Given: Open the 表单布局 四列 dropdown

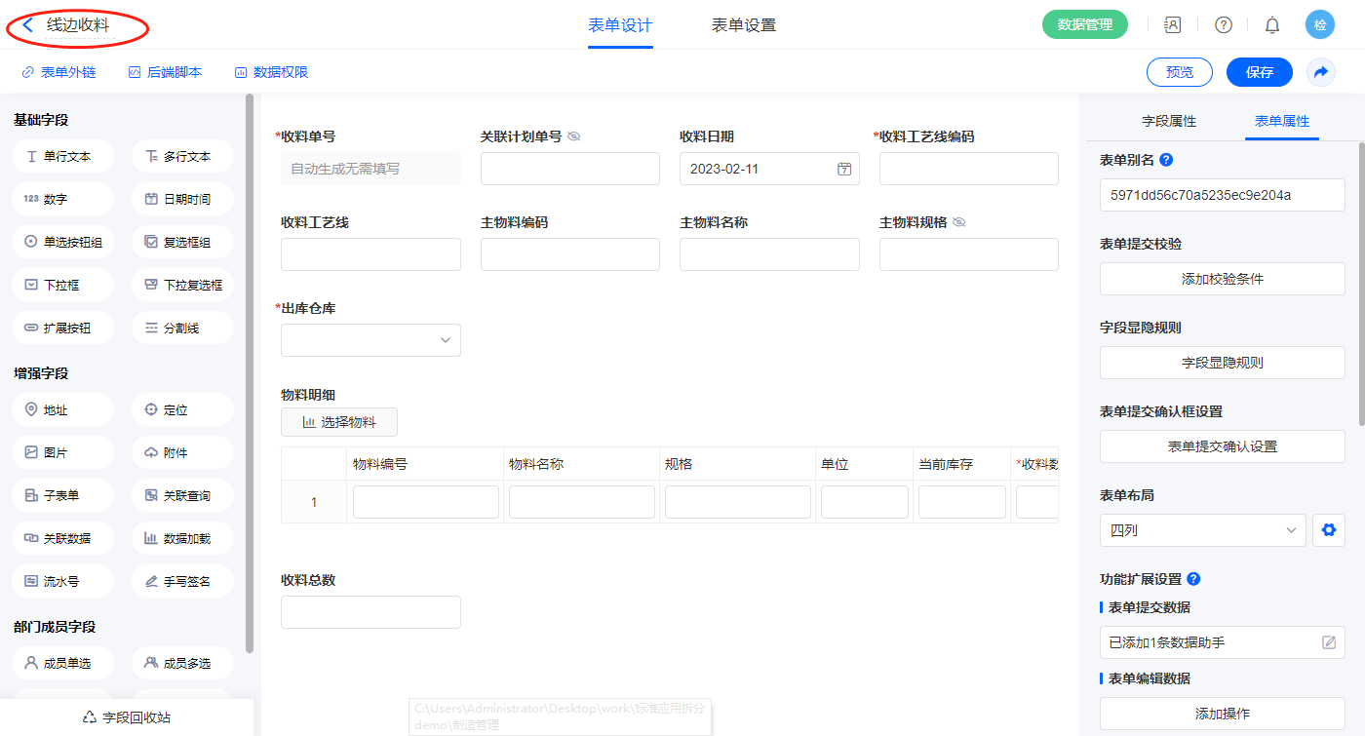Looking at the screenshot, I should tap(1202, 530).
